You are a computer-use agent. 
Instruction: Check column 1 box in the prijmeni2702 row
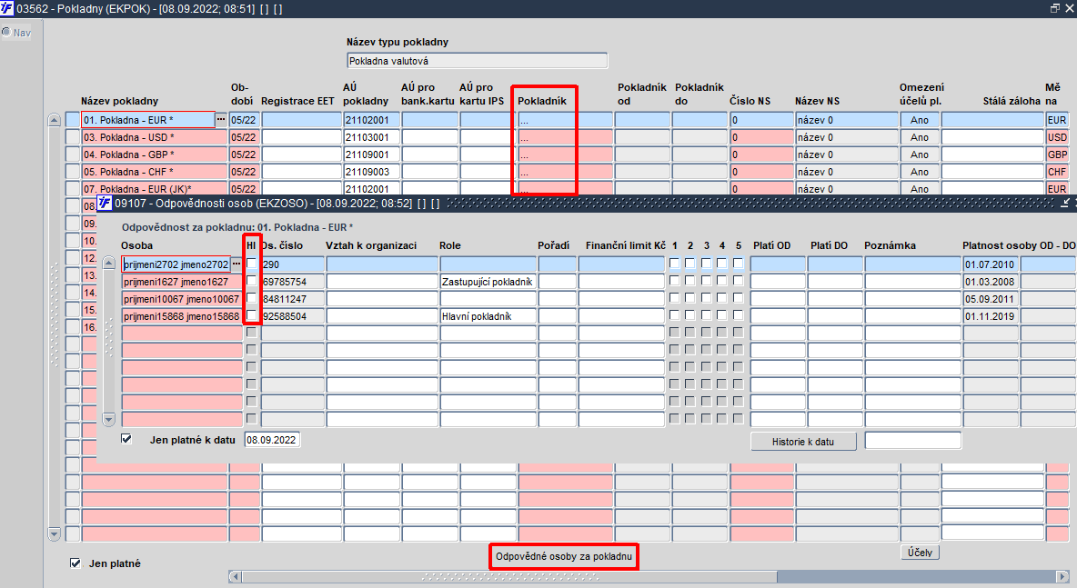coord(675,264)
